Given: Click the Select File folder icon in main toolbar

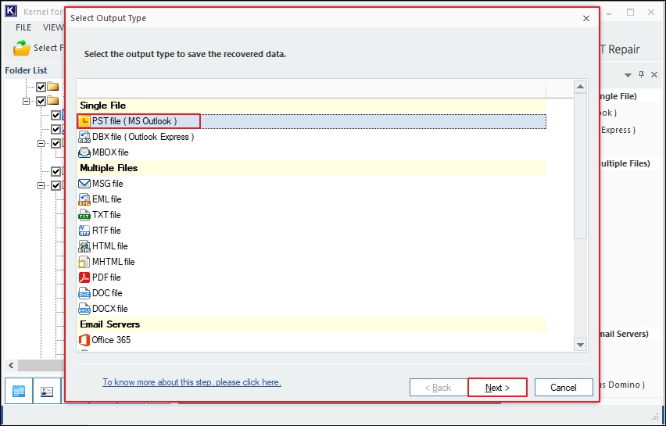Looking at the screenshot, I should coord(21,48).
